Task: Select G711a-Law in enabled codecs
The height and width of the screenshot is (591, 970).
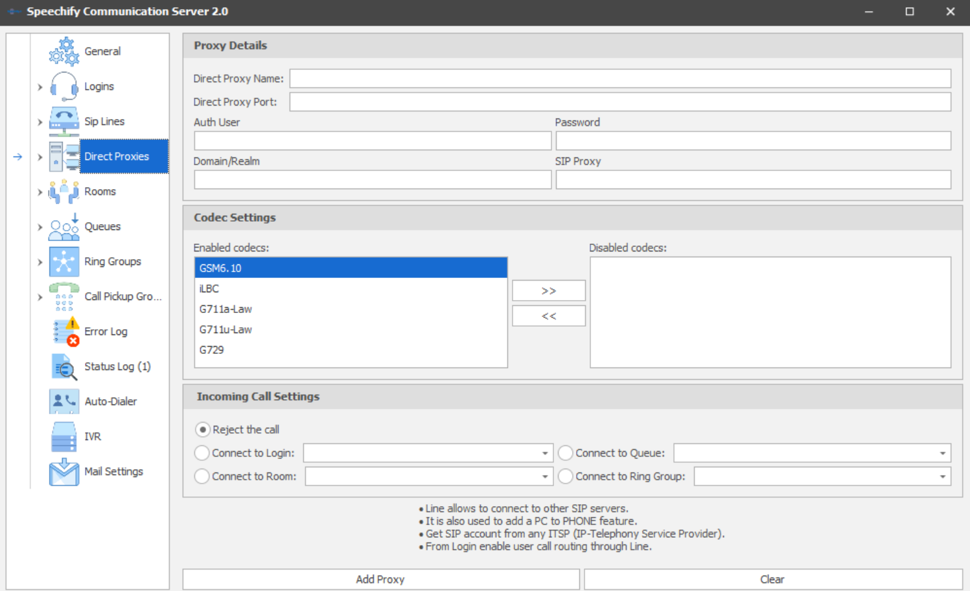Action: [x=351, y=309]
